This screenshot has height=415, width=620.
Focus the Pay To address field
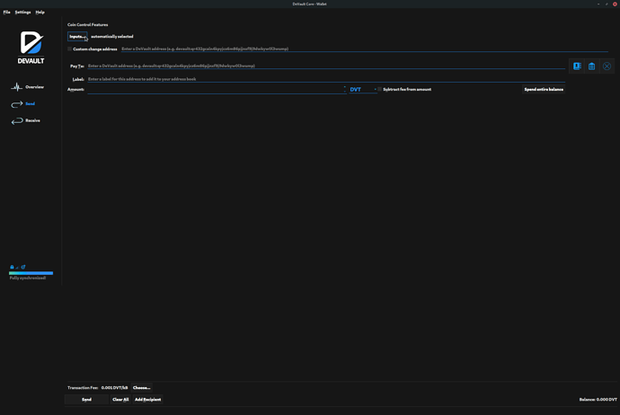[326, 66]
